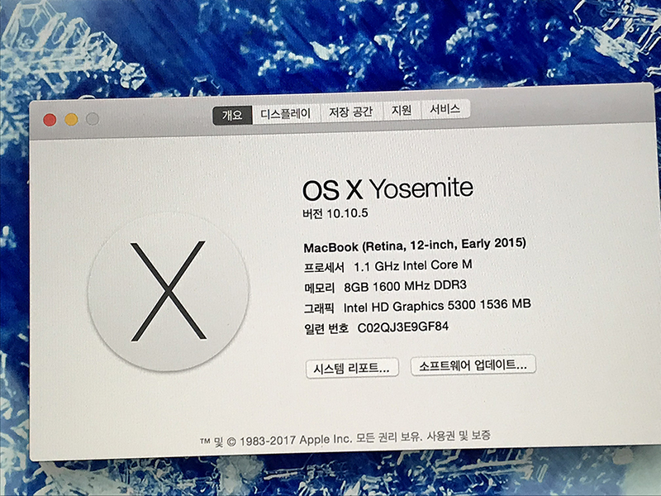661x496 pixels.
Task: Click the OS X Yosemite X logo
Action: pyautogui.click(x=168, y=290)
